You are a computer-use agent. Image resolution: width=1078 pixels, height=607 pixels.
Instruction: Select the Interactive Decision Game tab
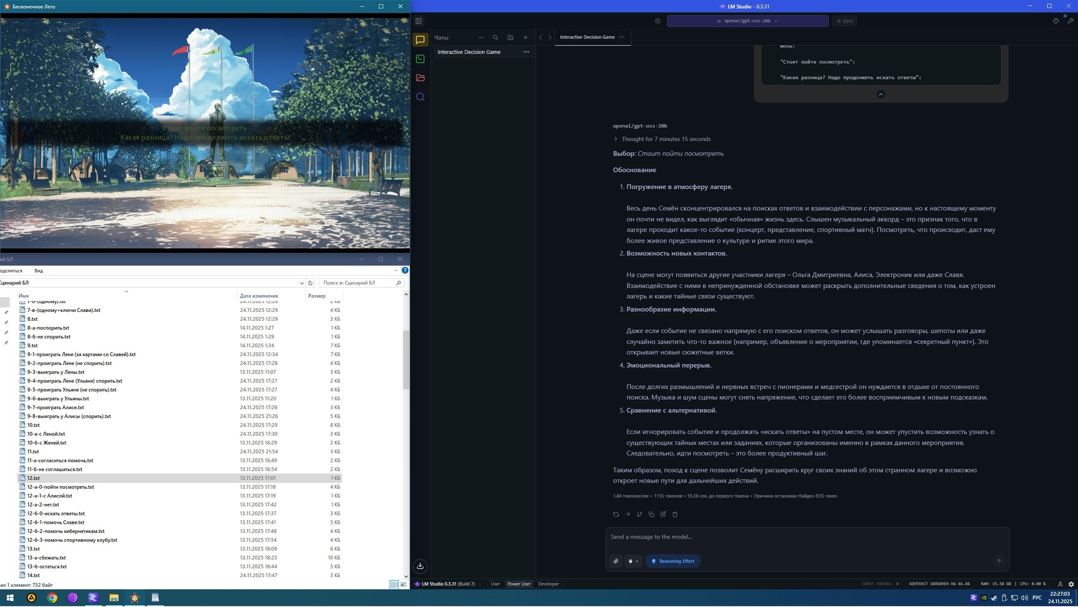tap(587, 37)
